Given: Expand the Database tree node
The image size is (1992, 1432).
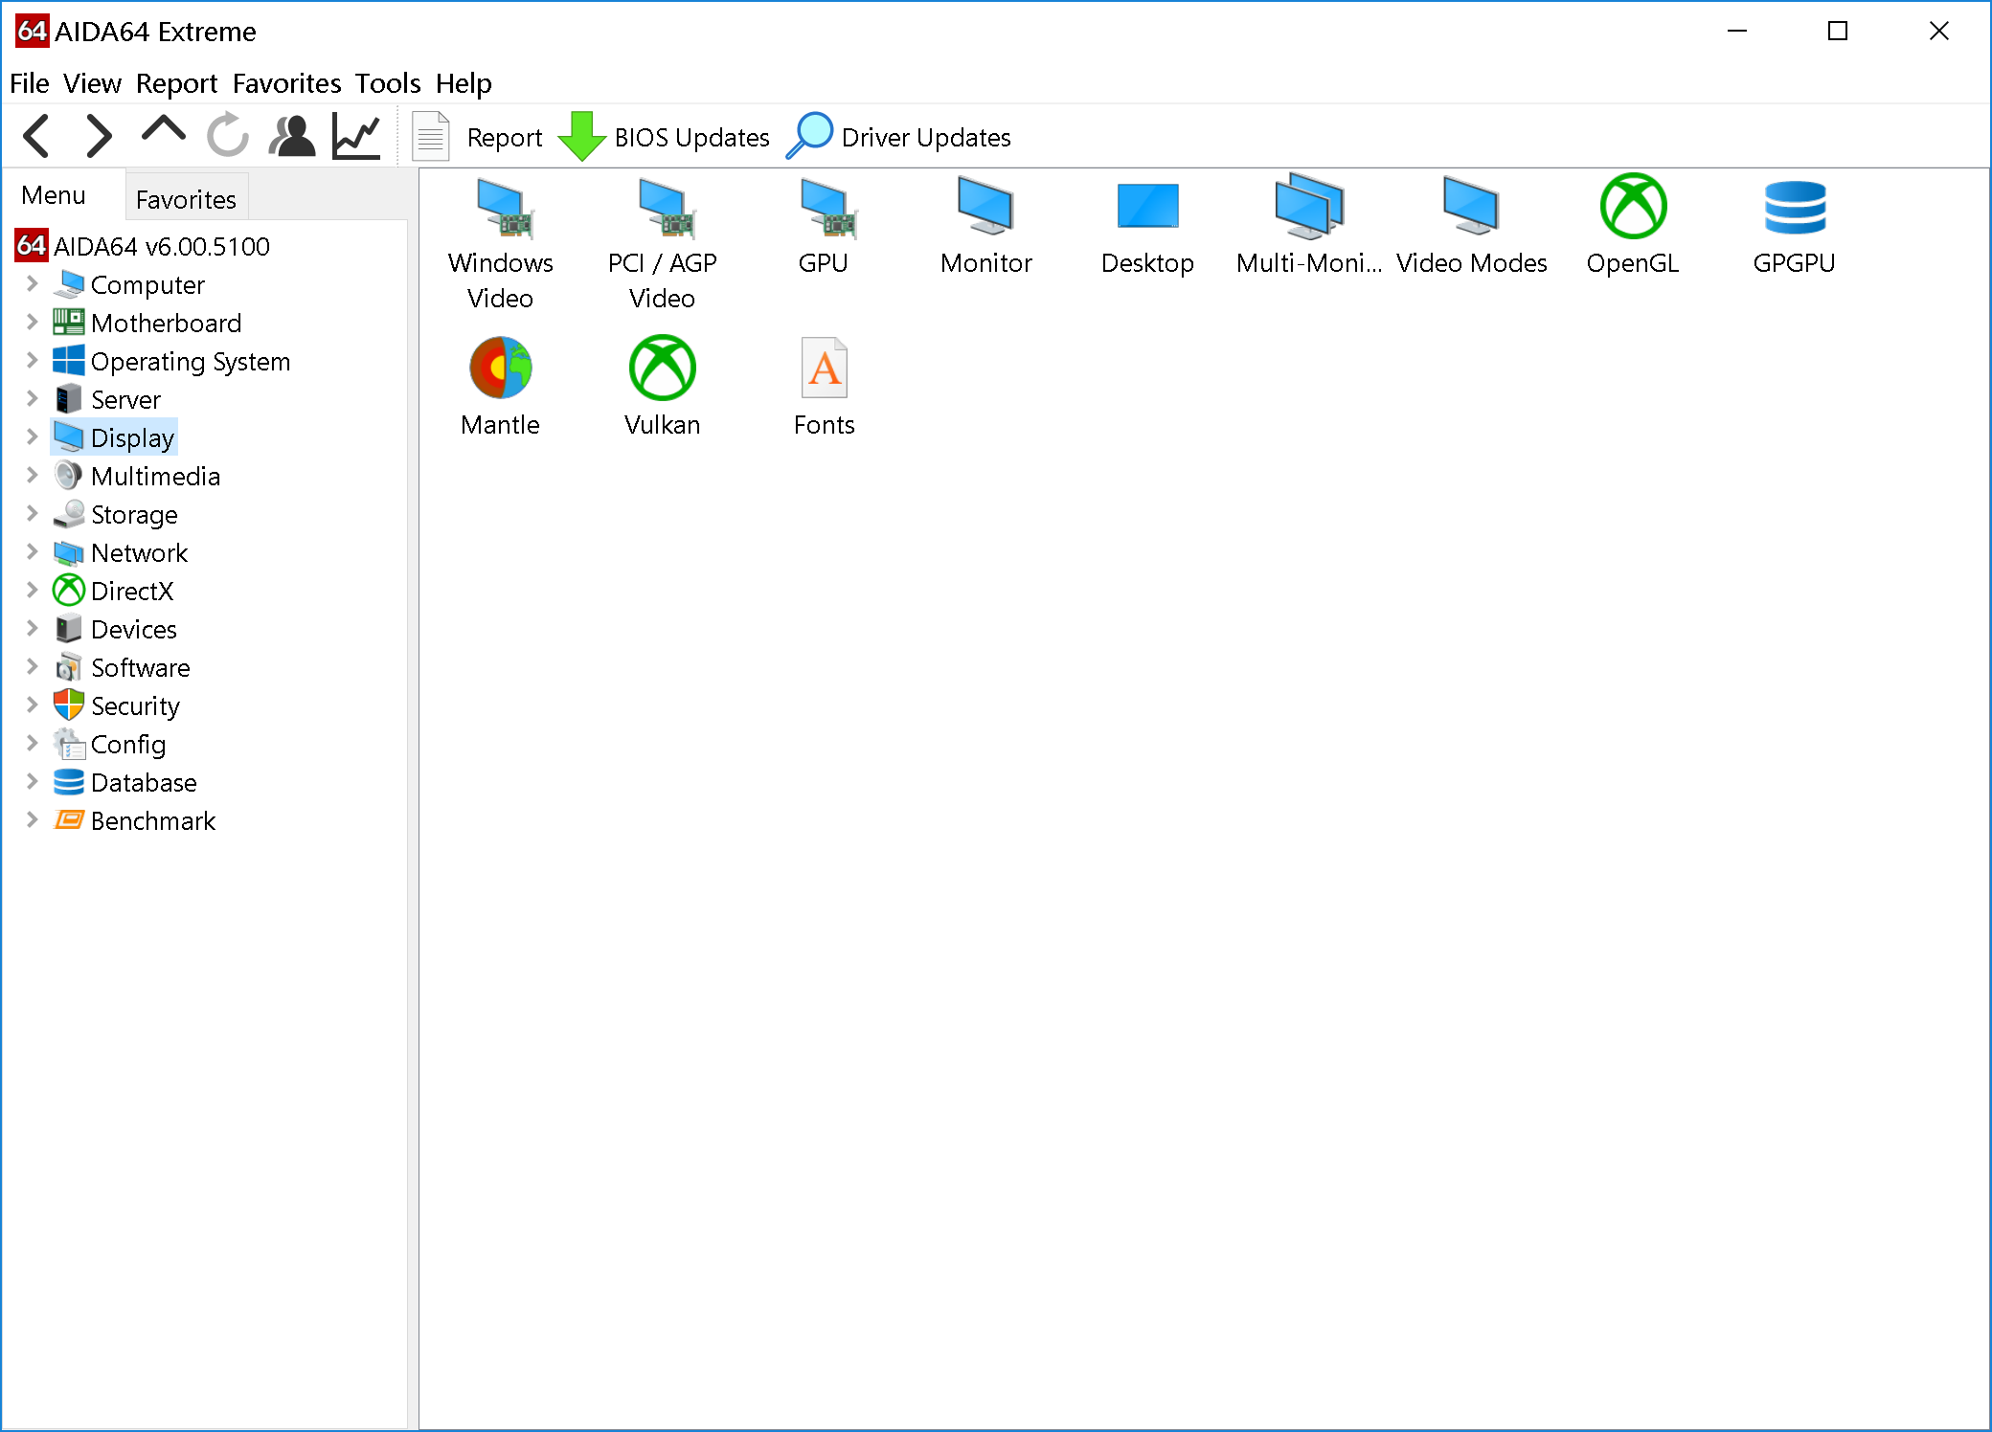Looking at the screenshot, I should click(x=33, y=781).
